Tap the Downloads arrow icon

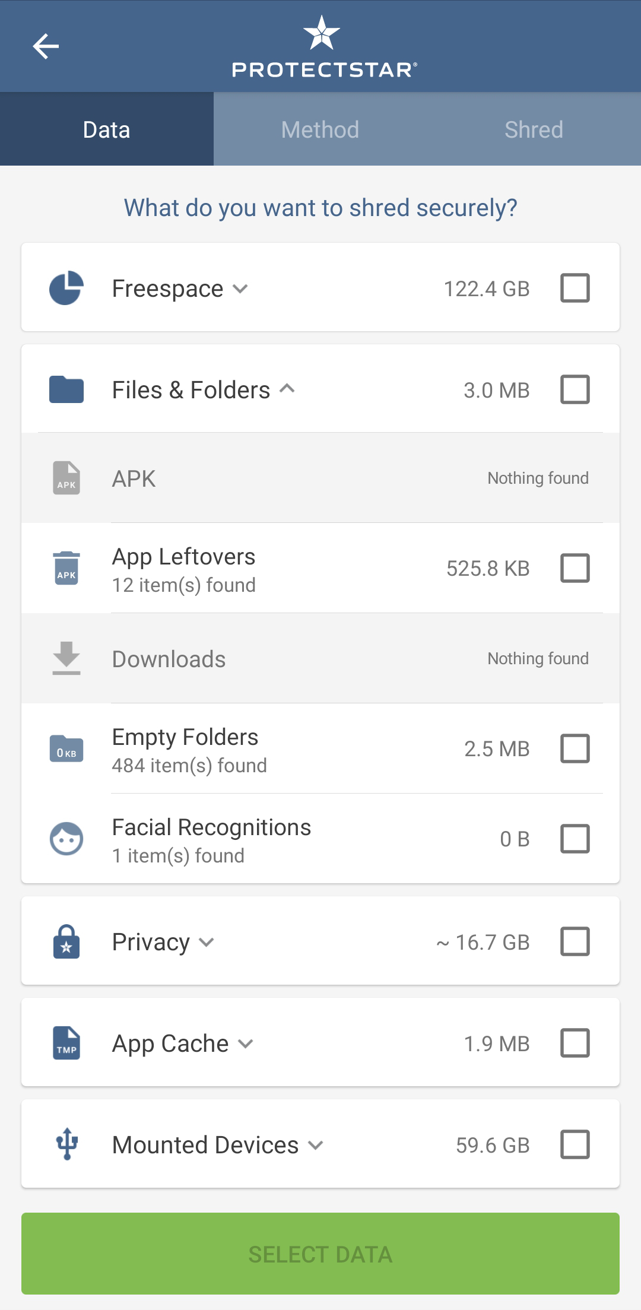pyautogui.click(x=66, y=658)
